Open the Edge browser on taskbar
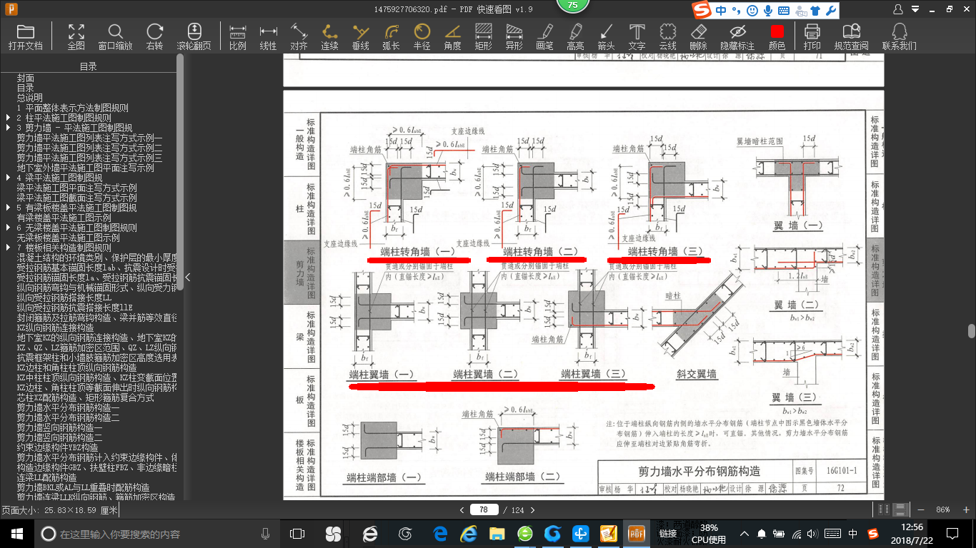Screen dimensions: 976x548 click(x=440, y=533)
